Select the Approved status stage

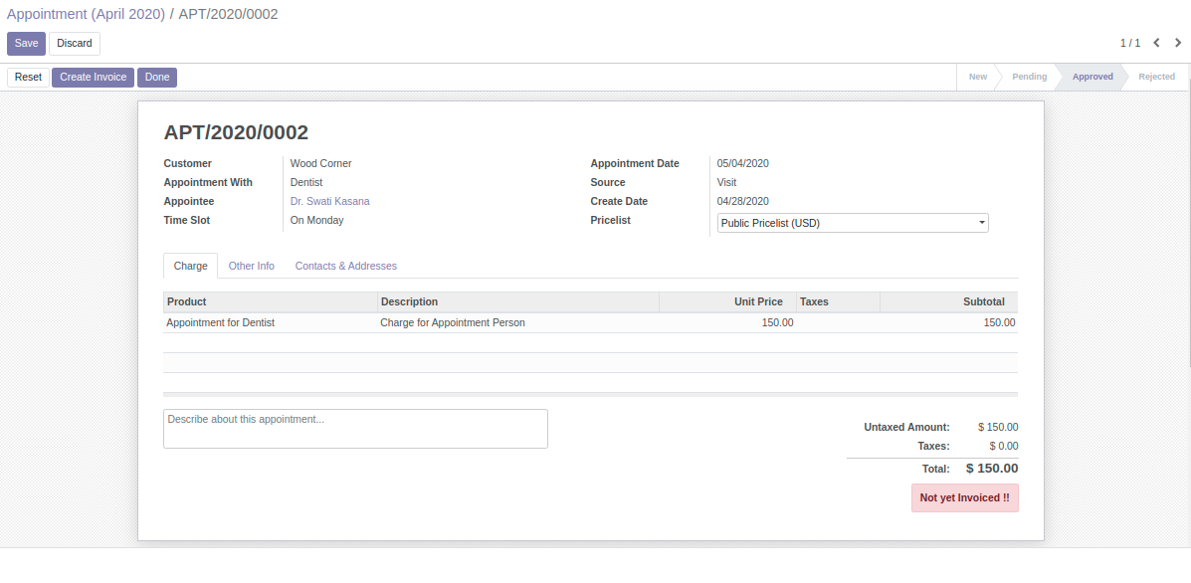coord(1092,77)
